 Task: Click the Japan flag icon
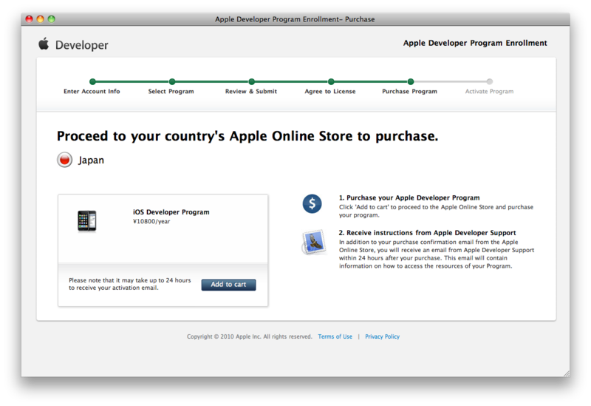pyautogui.click(x=65, y=160)
